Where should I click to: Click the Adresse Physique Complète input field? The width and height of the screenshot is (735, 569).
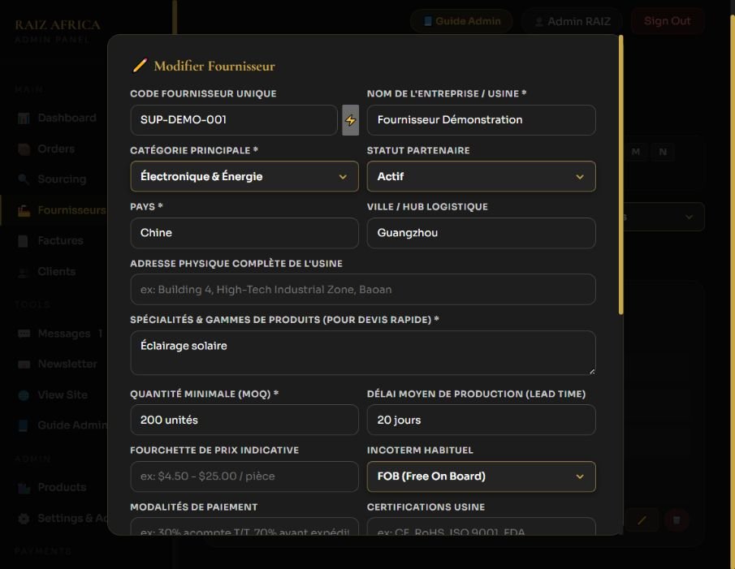tap(363, 290)
